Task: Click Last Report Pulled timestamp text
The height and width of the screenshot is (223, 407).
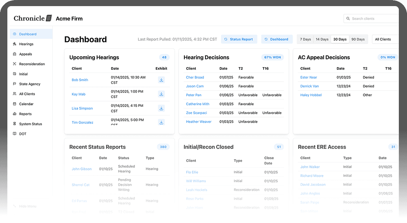Action: (x=177, y=39)
